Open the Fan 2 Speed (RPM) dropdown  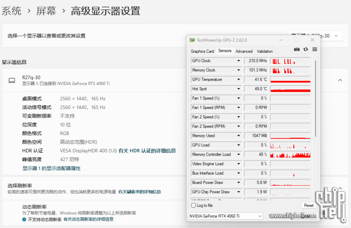pos(239,127)
